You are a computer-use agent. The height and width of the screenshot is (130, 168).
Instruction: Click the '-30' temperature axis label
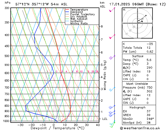tap(20, 125)
